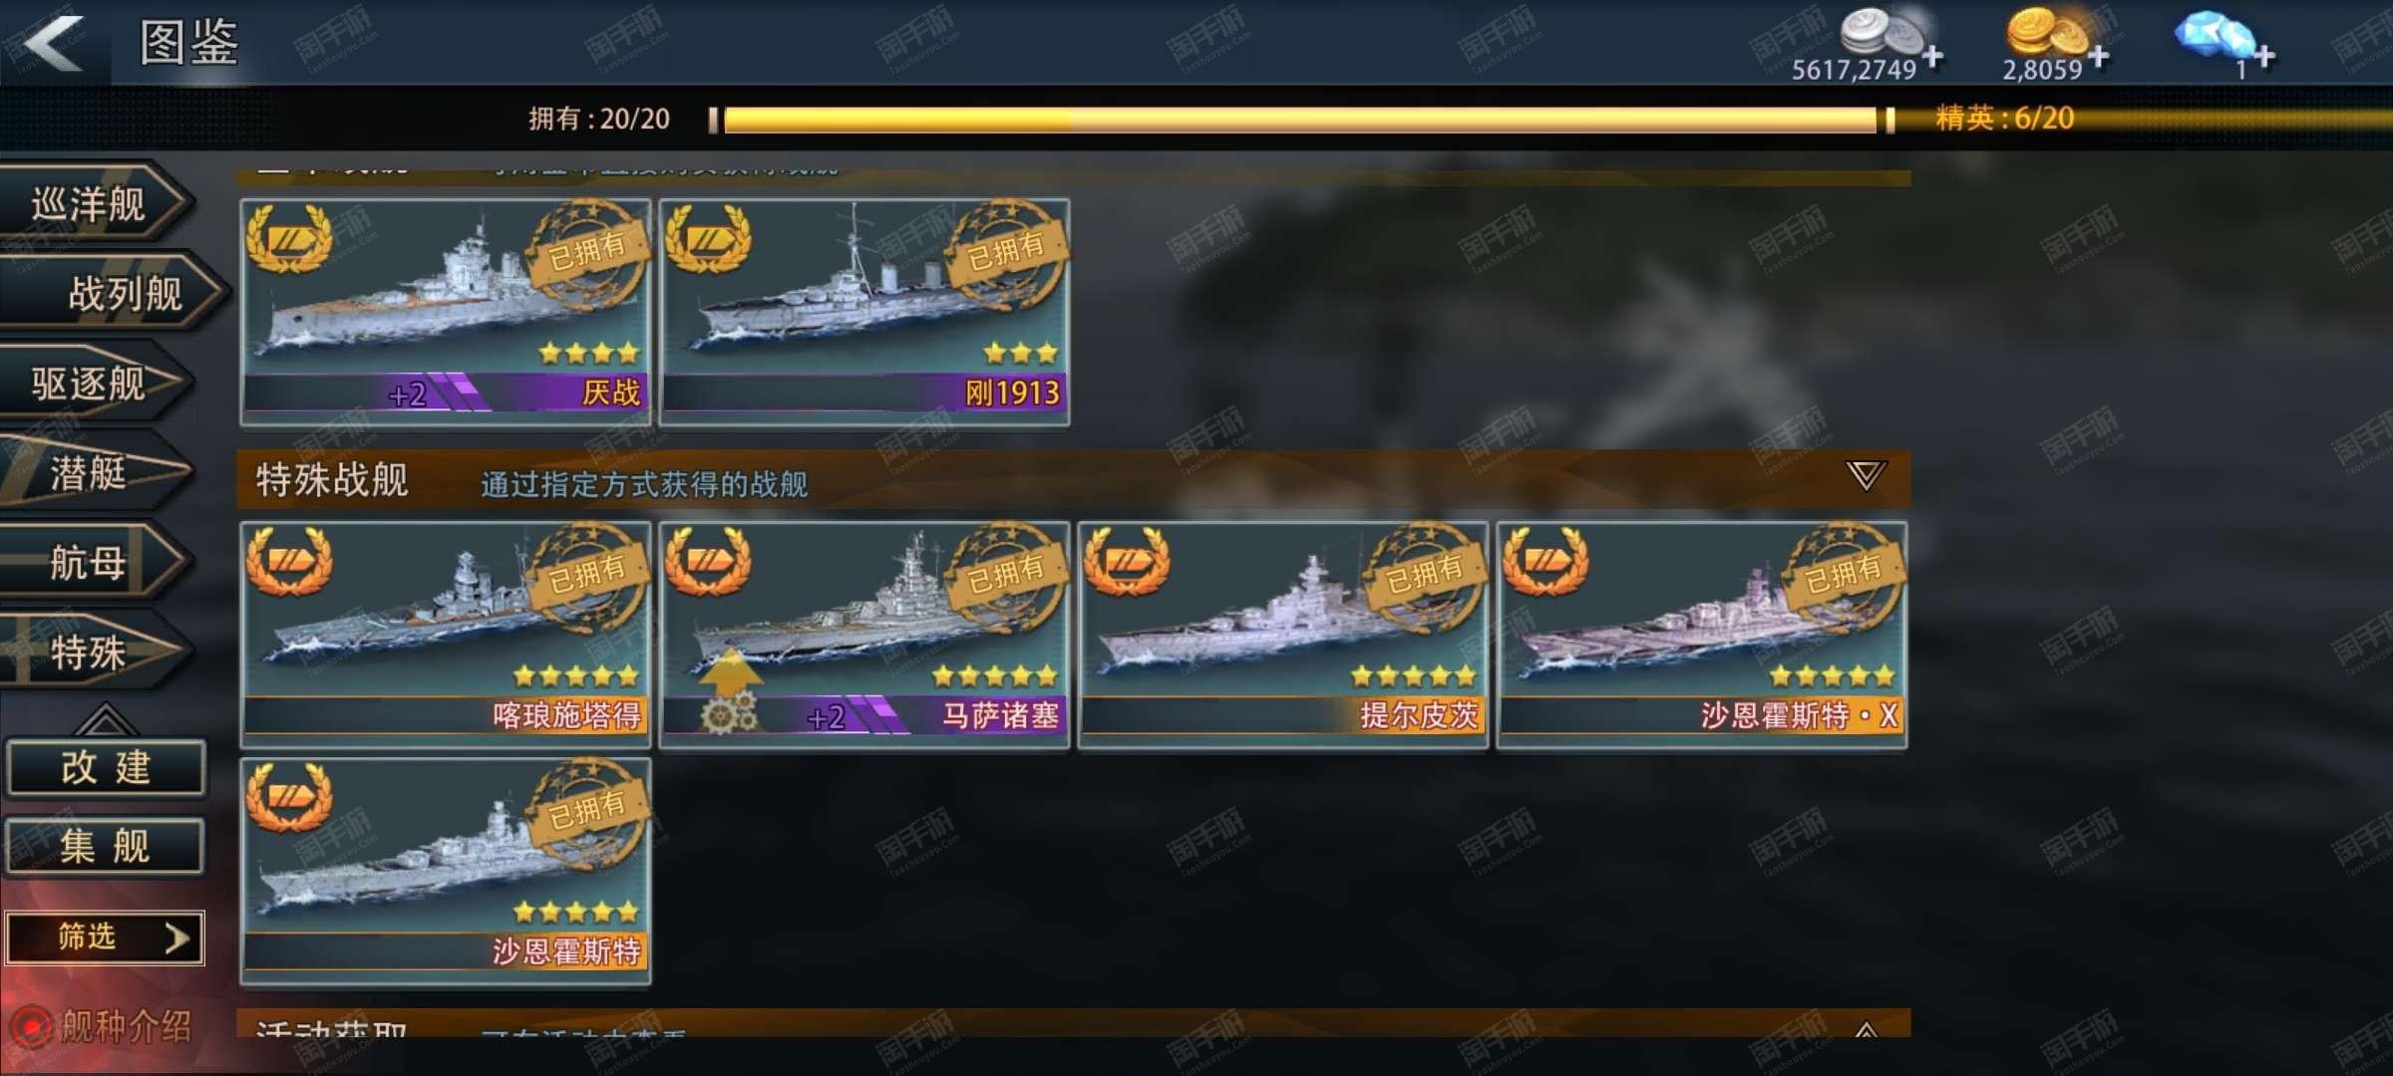2393x1076 pixels.
Task: Add silver coins with plus icon
Action: pyautogui.click(x=1932, y=56)
